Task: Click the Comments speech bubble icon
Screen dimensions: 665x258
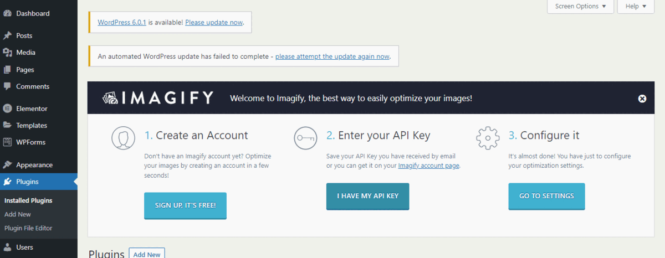Action: tap(7, 86)
